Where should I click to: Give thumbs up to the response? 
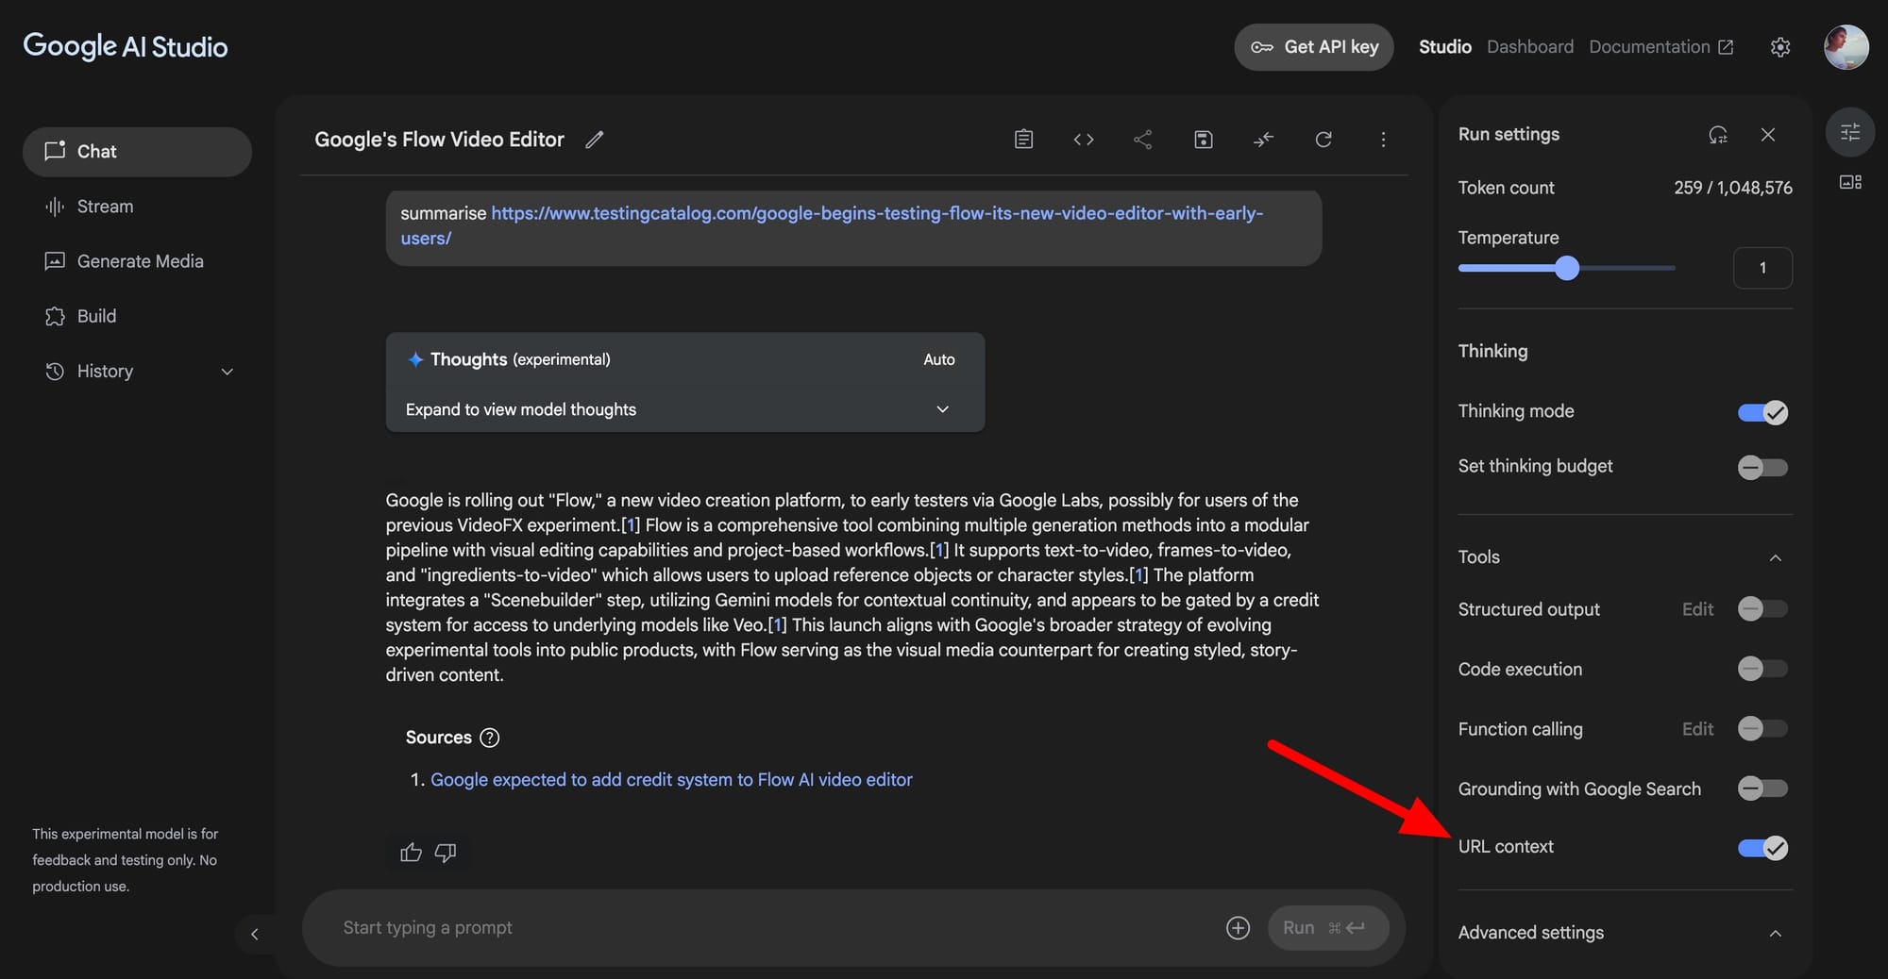(x=411, y=853)
